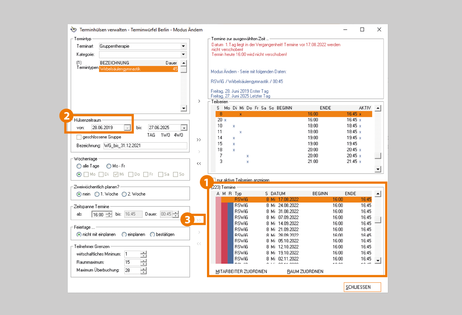Open the Terminart dropdown
This screenshot has width=462, height=315.
click(x=183, y=47)
